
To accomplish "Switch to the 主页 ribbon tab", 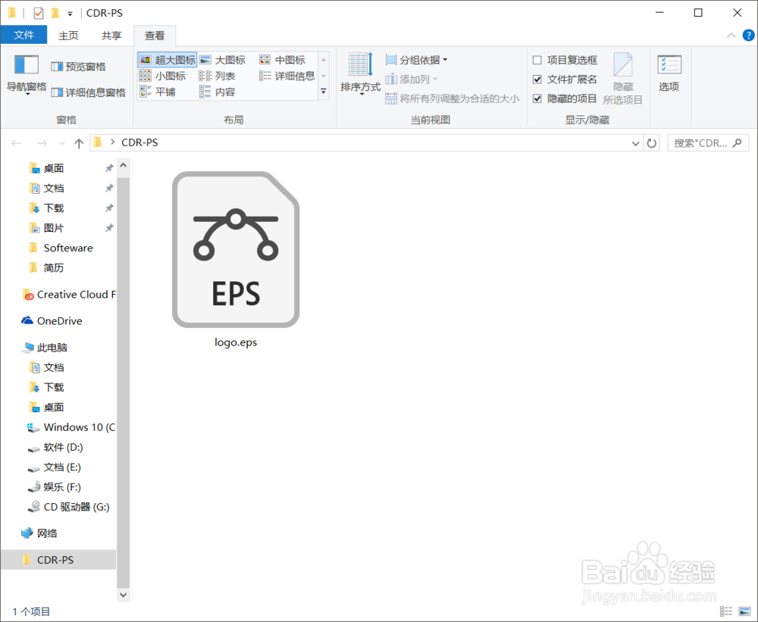I will [68, 35].
